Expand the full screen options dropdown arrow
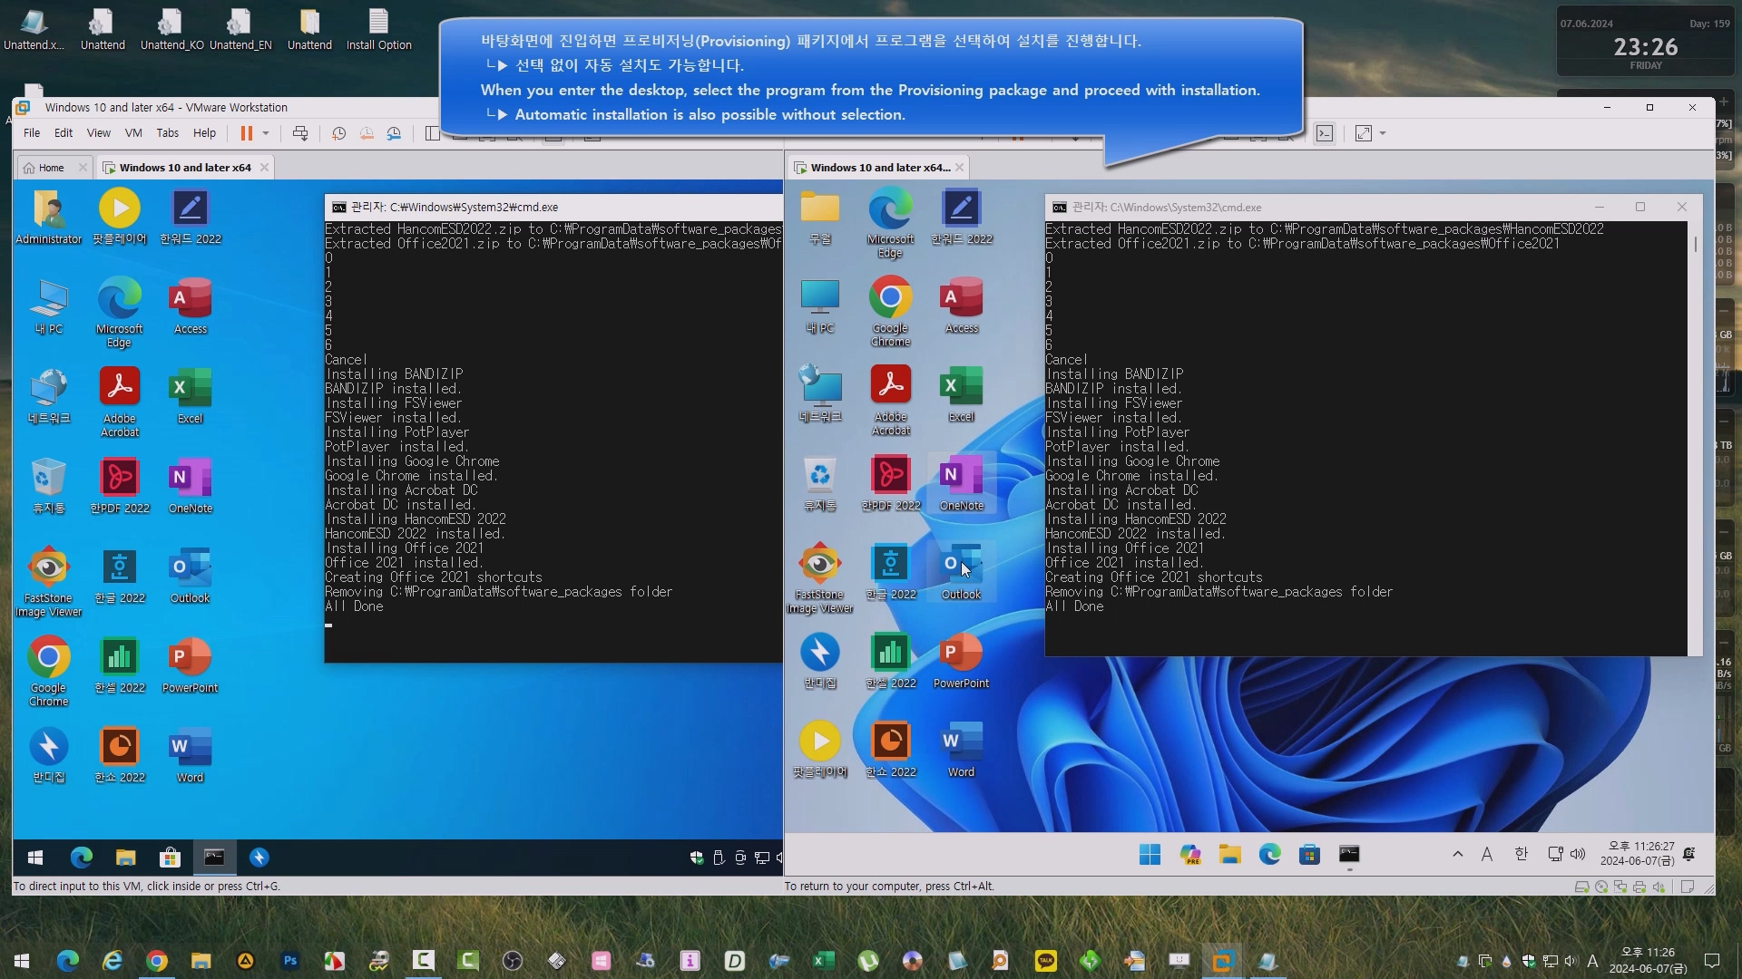 click(1383, 133)
